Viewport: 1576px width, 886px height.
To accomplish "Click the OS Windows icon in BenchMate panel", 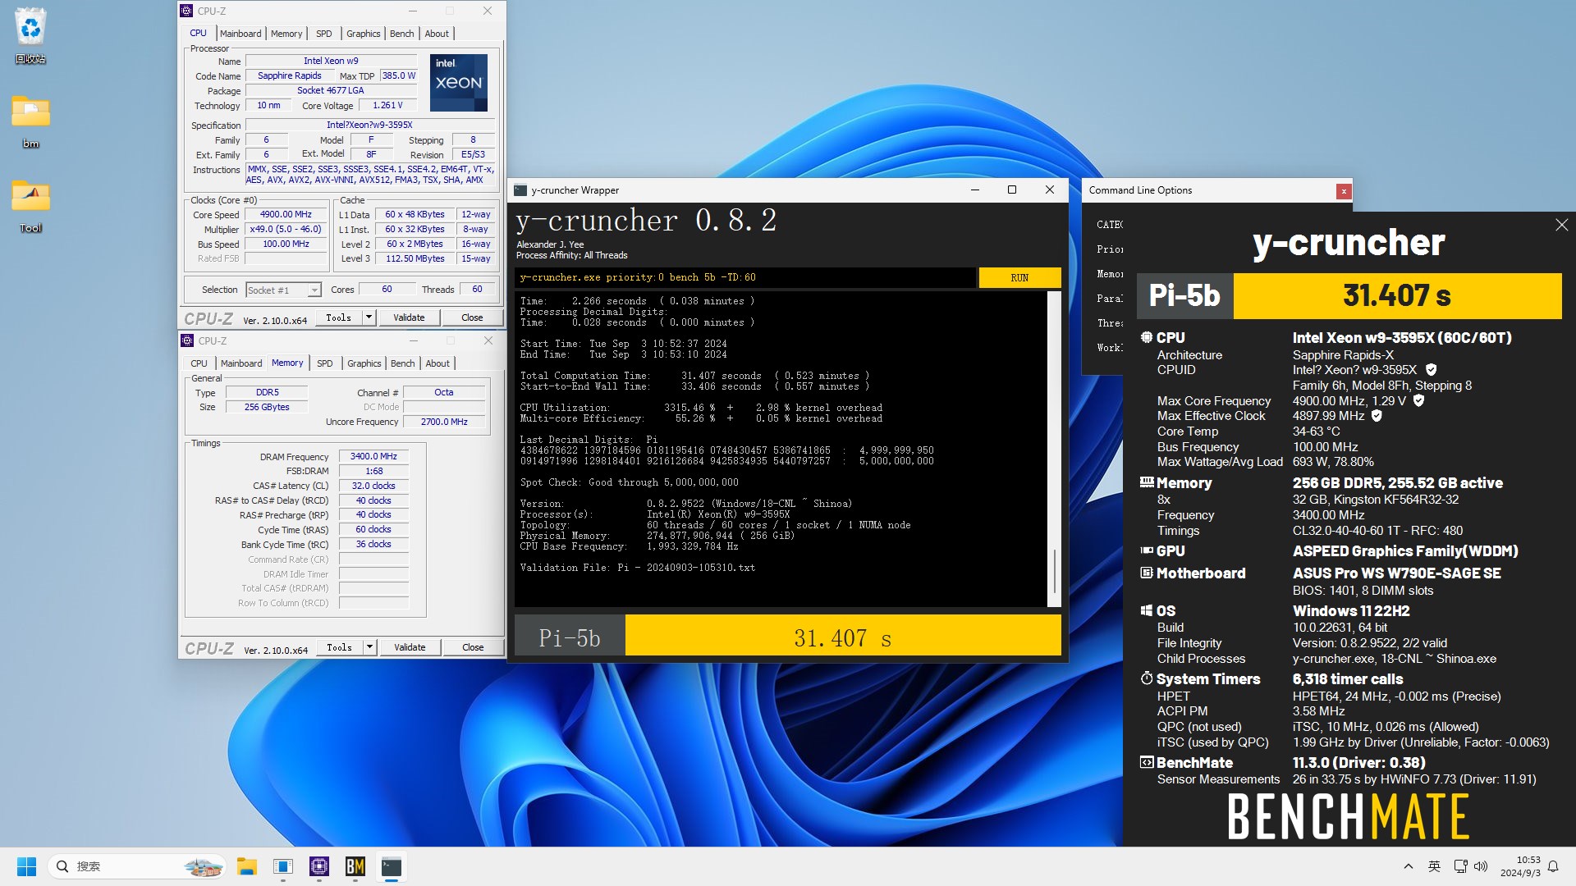I will [1147, 610].
